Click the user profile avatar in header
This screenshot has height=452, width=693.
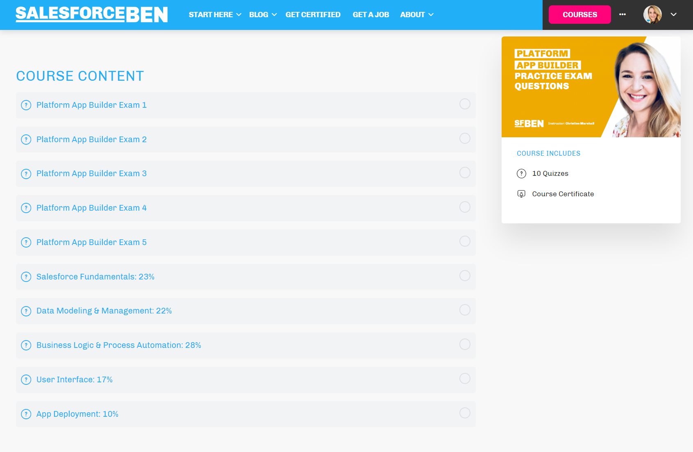point(652,15)
